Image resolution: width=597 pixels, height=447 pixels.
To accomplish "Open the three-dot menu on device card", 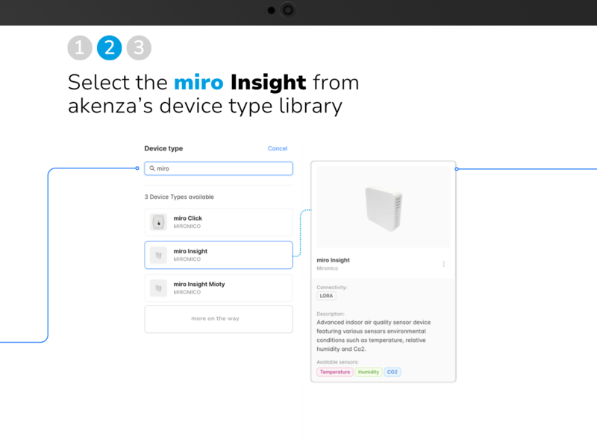I will (x=444, y=264).
